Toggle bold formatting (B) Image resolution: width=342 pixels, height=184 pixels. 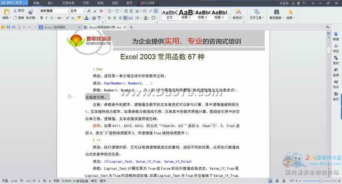coord(41,18)
